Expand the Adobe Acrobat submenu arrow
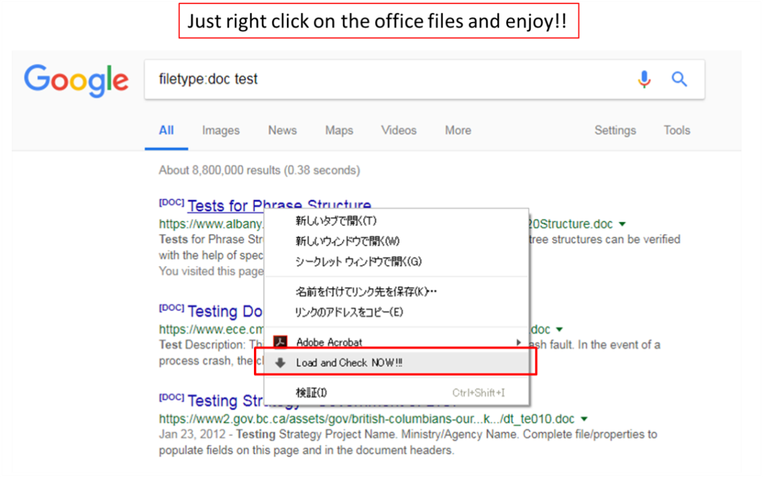The width and height of the screenshot is (763, 477). tap(519, 342)
